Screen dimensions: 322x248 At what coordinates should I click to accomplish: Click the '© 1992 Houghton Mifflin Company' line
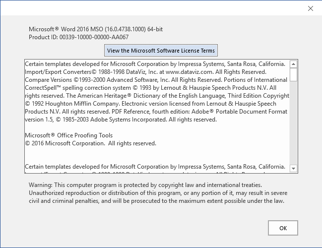point(150,104)
